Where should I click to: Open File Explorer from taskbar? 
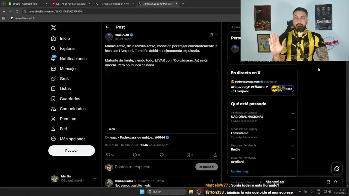191,192
